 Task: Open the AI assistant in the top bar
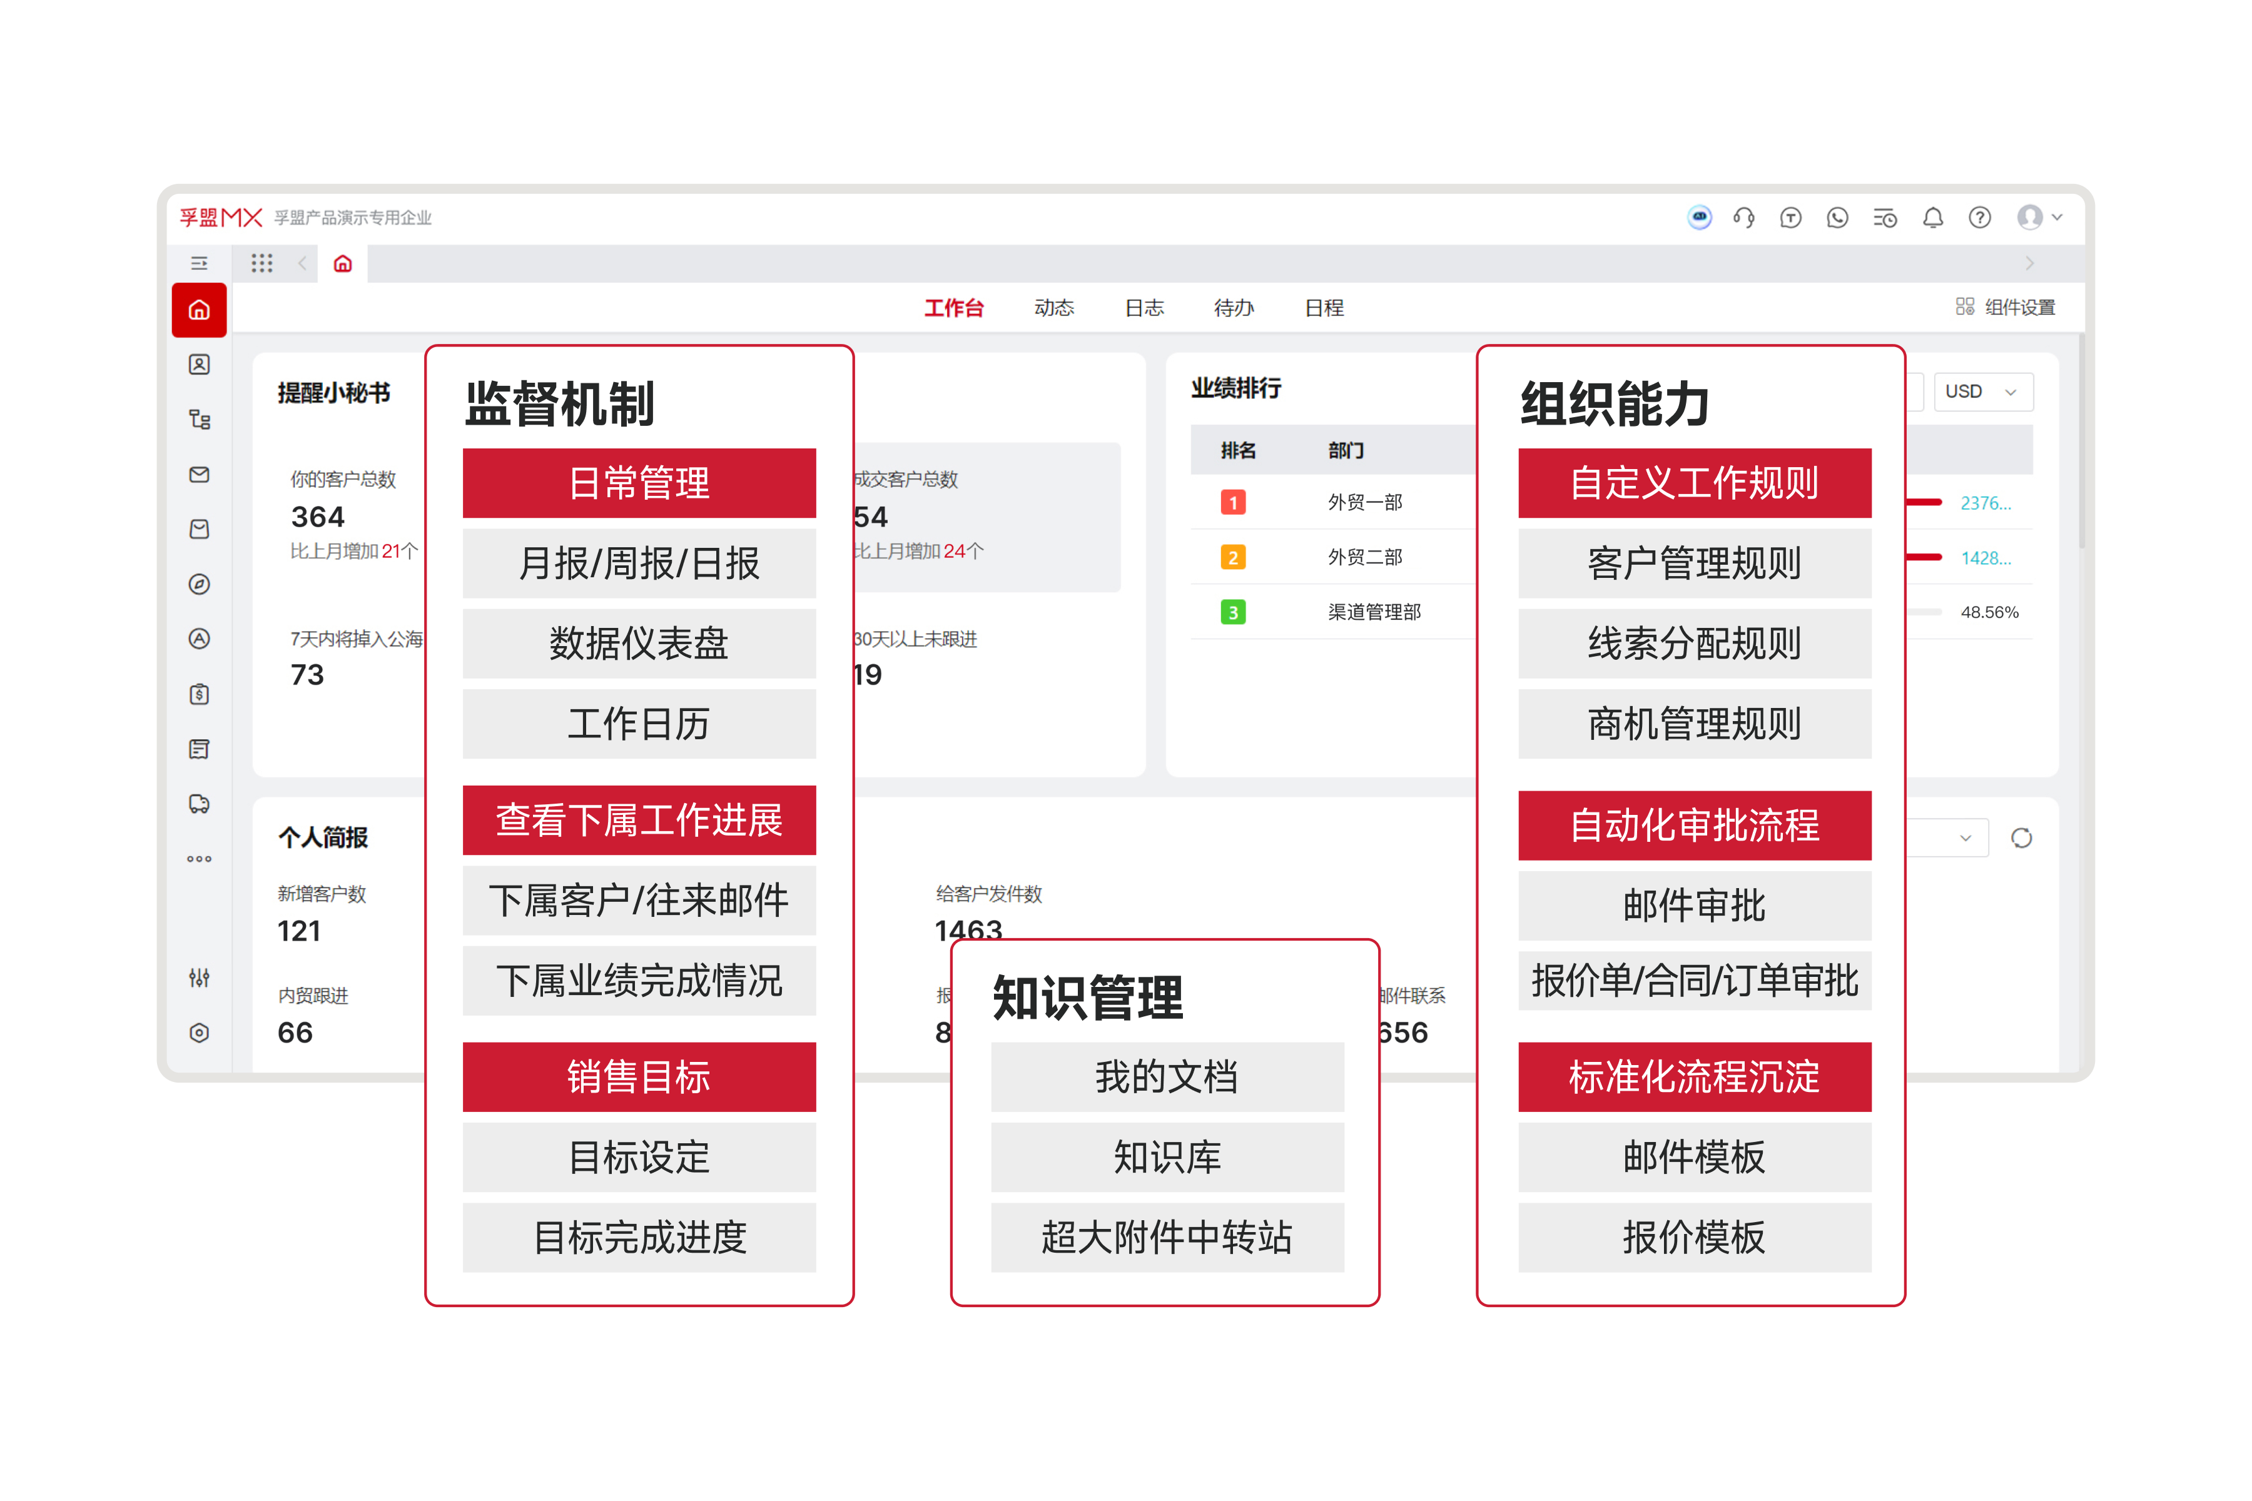pos(1700,217)
